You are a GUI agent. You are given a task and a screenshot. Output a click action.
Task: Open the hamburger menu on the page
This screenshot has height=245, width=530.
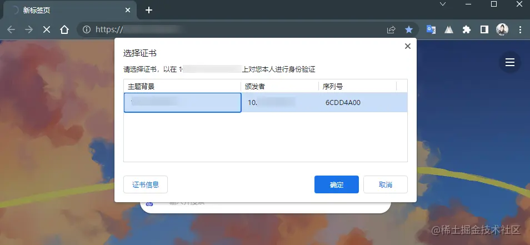click(x=510, y=62)
